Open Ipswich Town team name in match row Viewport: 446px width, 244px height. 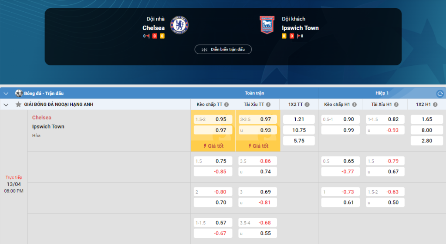48,126
